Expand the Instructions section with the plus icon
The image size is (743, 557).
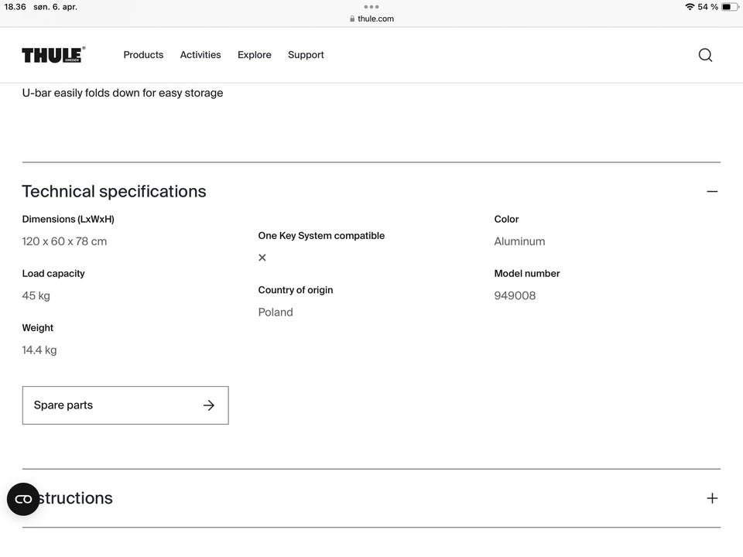(x=712, y=498)
